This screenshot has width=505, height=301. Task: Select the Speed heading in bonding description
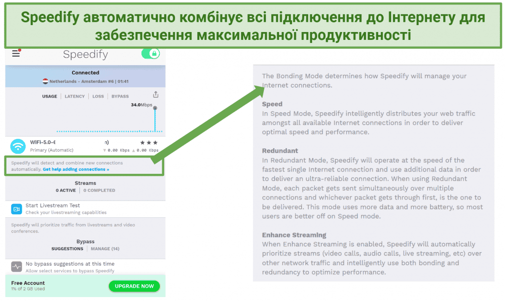point(272,104)
